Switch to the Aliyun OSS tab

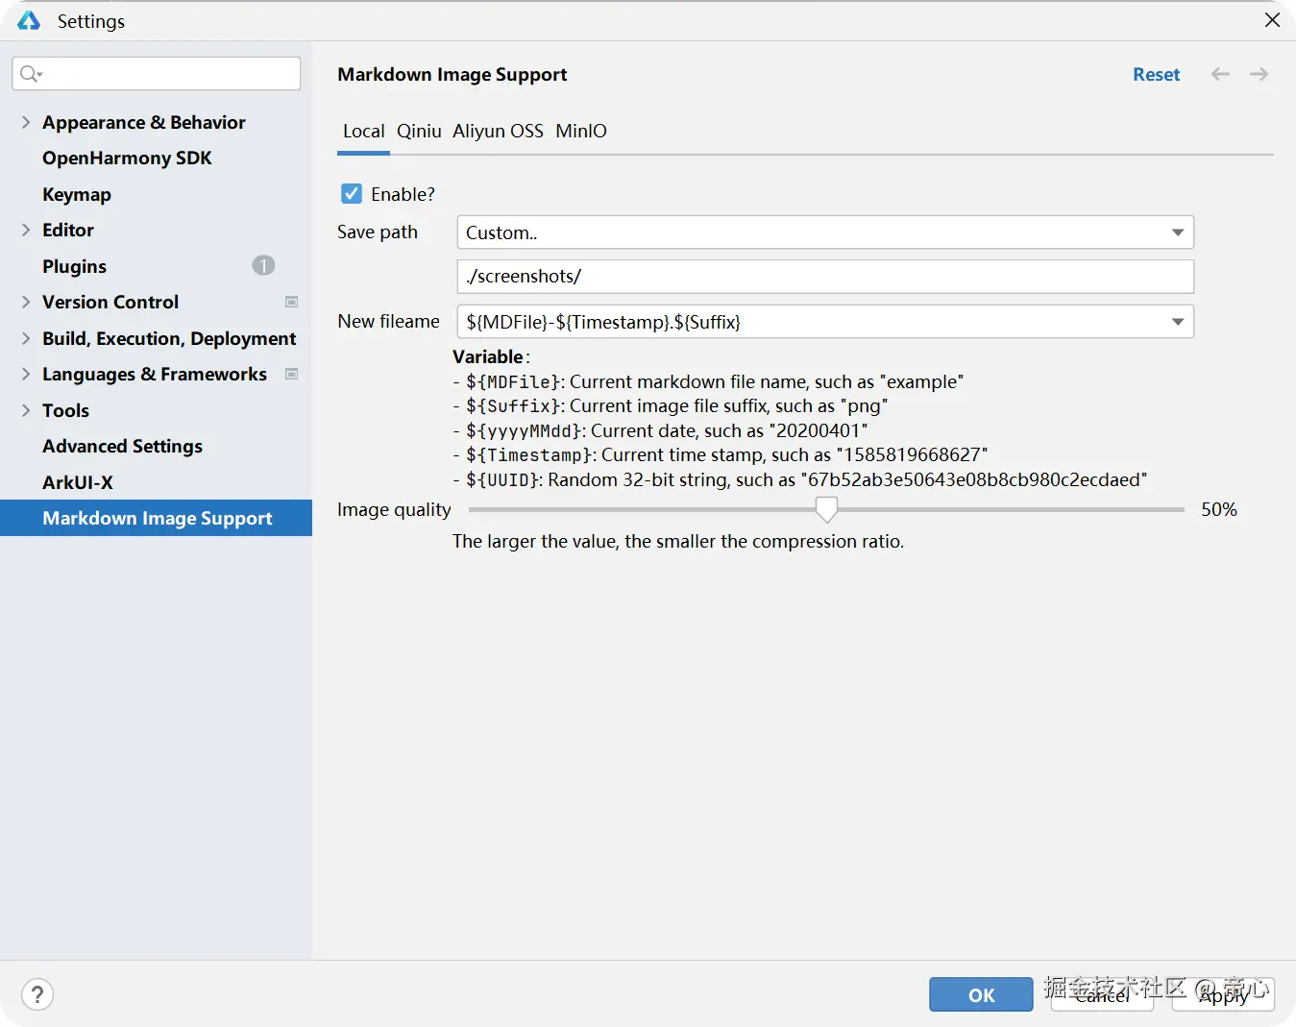pyautogui.click(x=498, y=131)
